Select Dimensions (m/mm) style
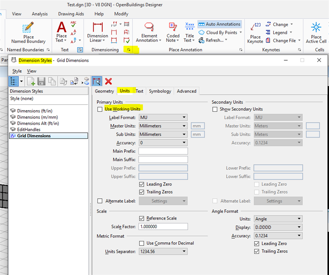Screen dimensions: 329x275 point(37,117)
